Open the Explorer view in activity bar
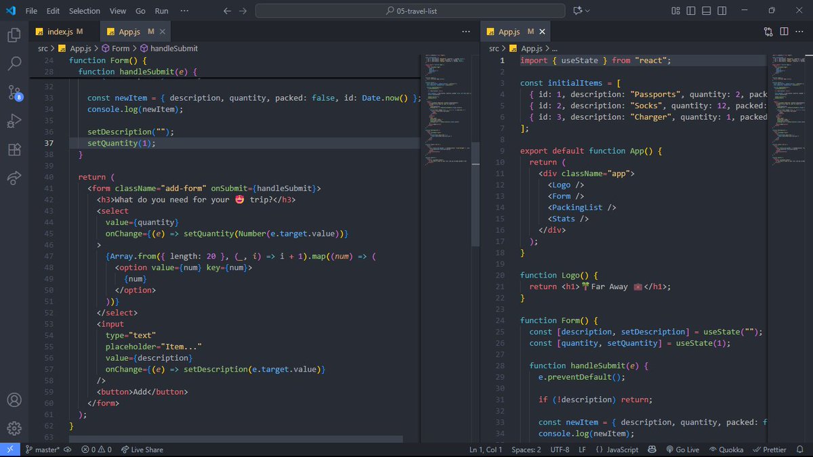813x457 pixels. pyautogui.click(x=14, y=35)
